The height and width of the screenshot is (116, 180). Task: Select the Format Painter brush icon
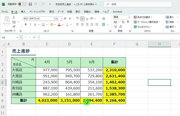[x=14, y=27]
